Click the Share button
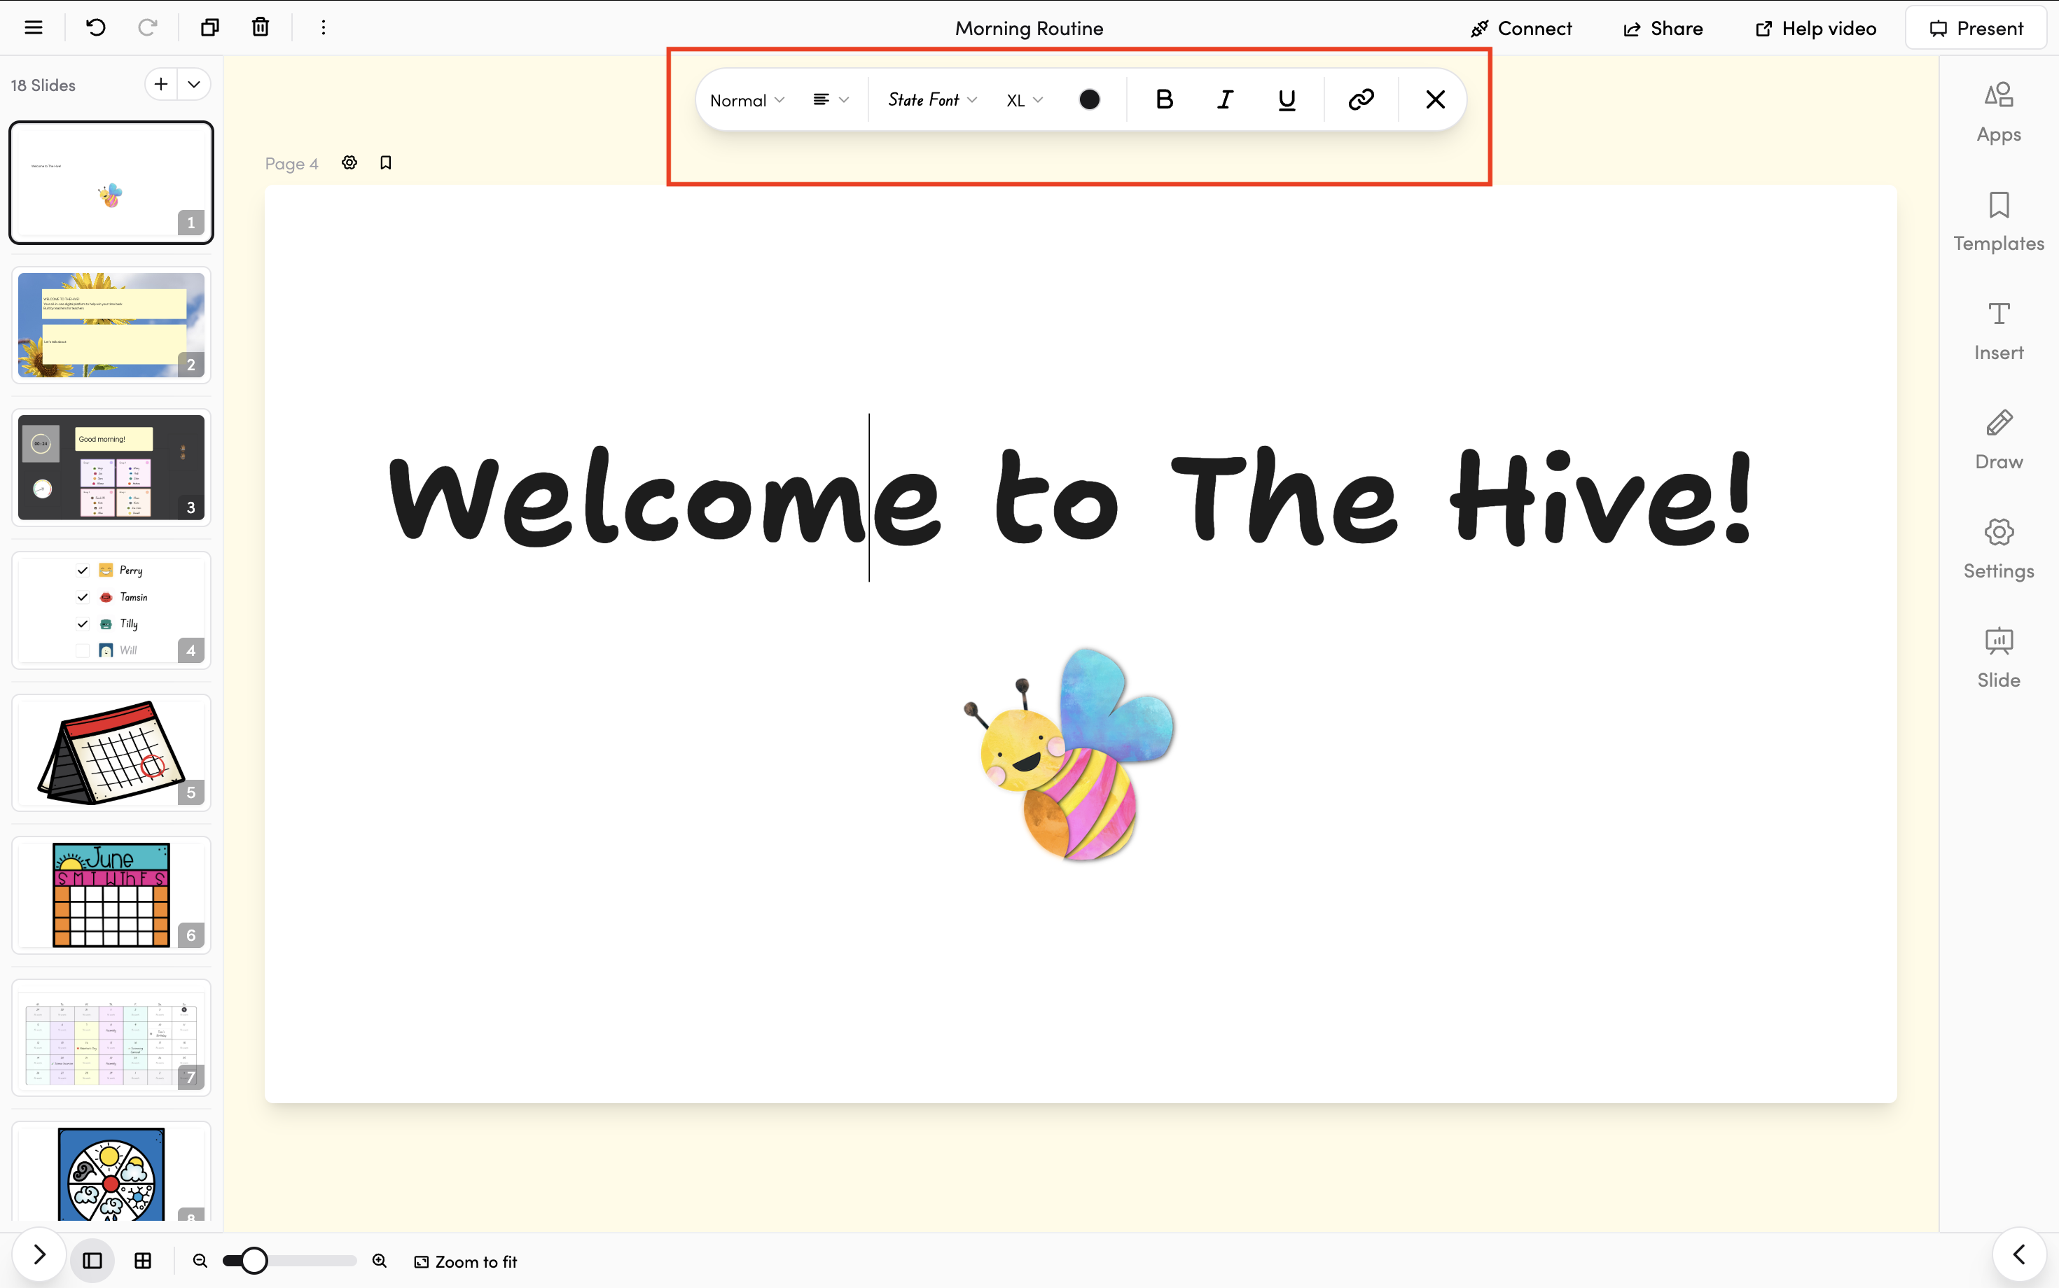 (x=1663, y=28)
